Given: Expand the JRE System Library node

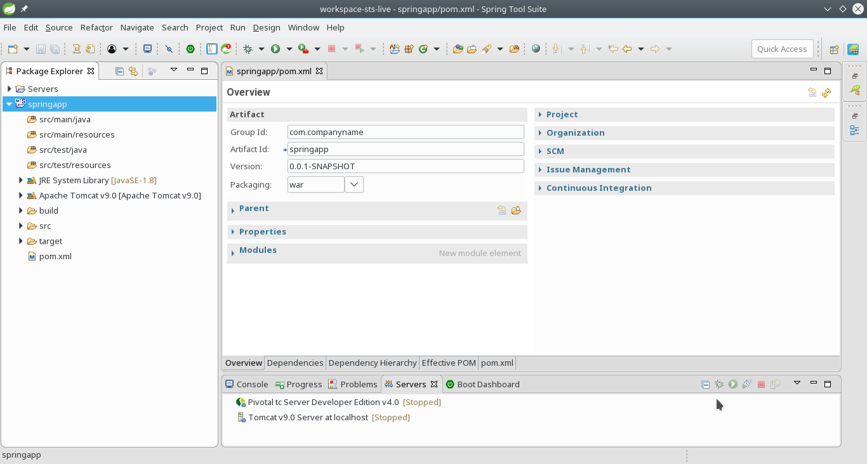Looking at the screenshot, I should click(20, 180).
